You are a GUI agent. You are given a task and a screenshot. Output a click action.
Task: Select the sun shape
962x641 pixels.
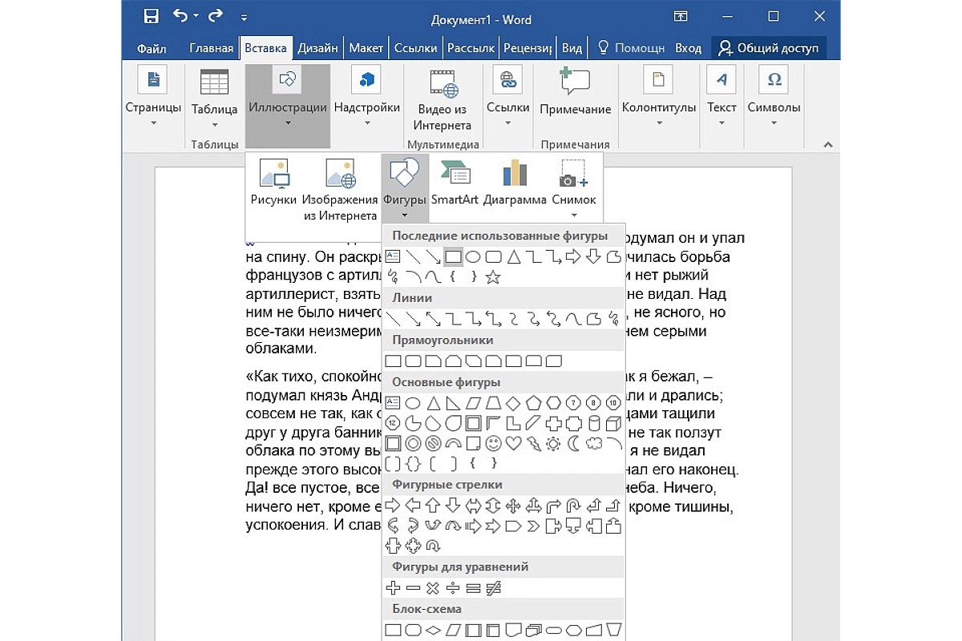[553, 443]
